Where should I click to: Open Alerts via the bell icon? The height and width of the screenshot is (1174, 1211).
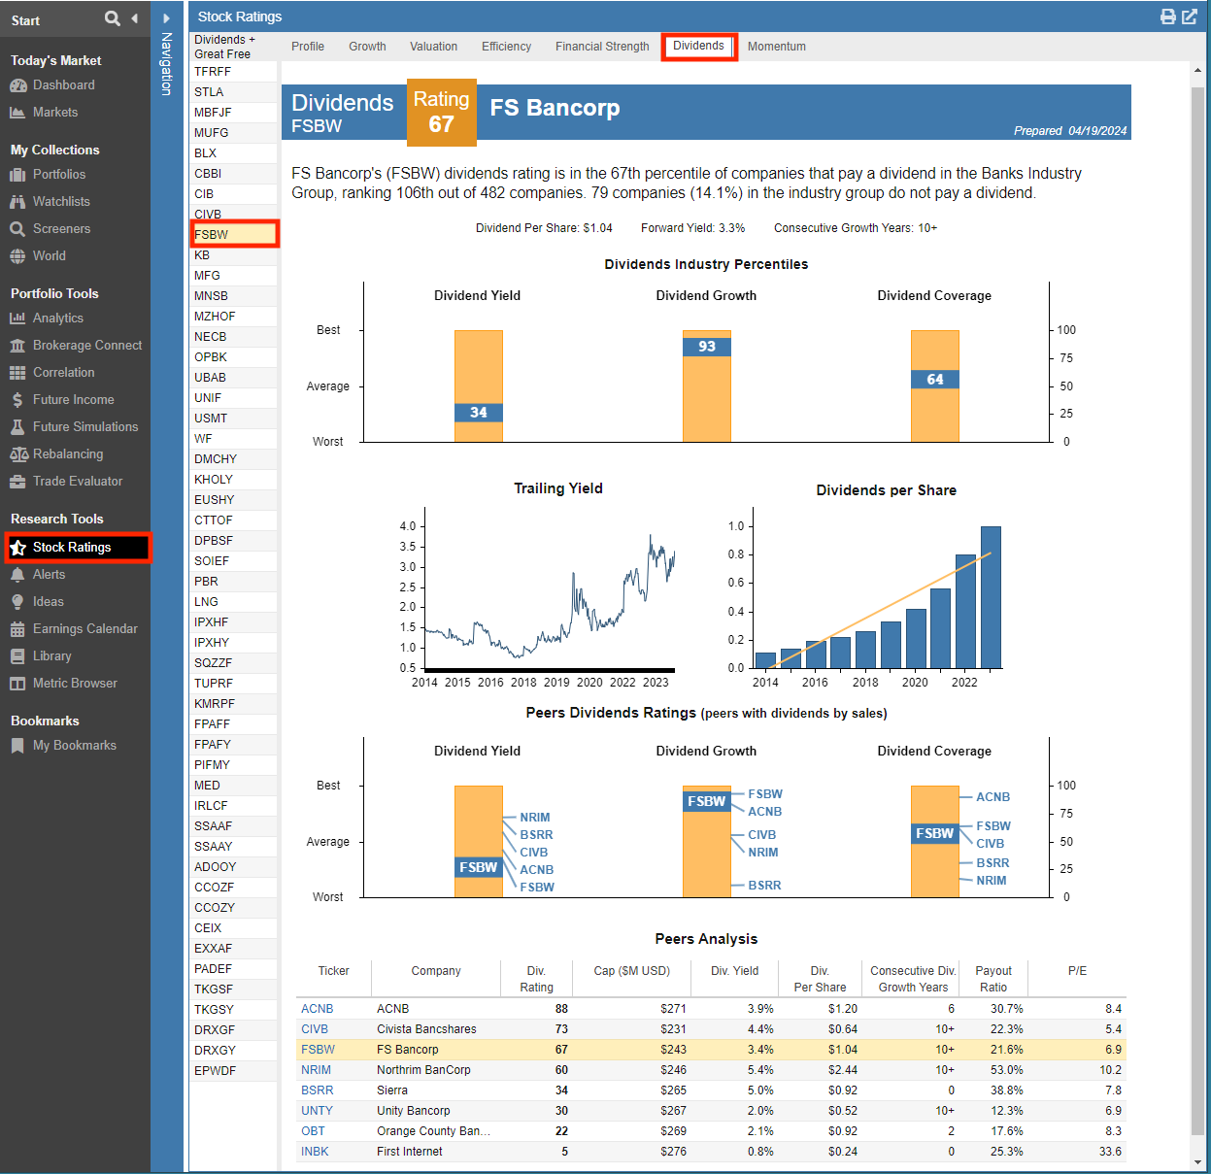point(17,575)
